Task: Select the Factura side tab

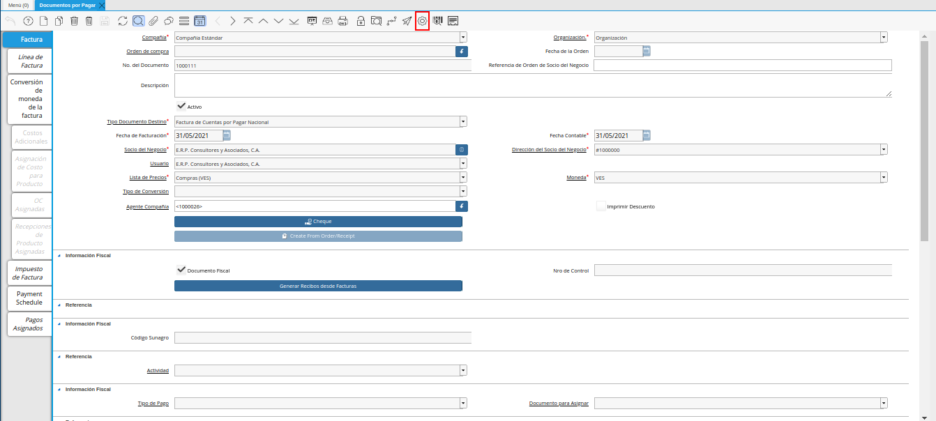Action: [x=27, y=40]
